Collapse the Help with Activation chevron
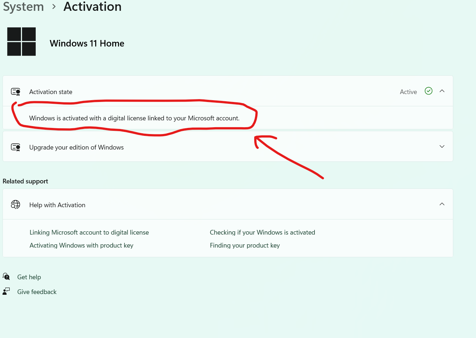Screen dimensions: 476x338 tap(442, 204)
